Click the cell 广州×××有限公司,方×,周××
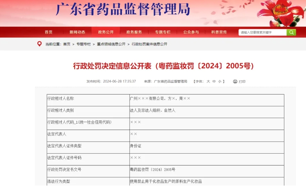This screenshot has width=306, height=194. point(207,100)
